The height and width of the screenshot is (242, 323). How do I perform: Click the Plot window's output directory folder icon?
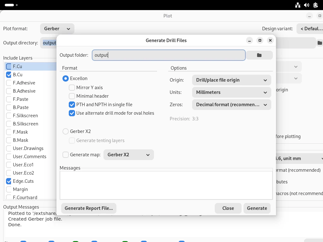(320, 43)
